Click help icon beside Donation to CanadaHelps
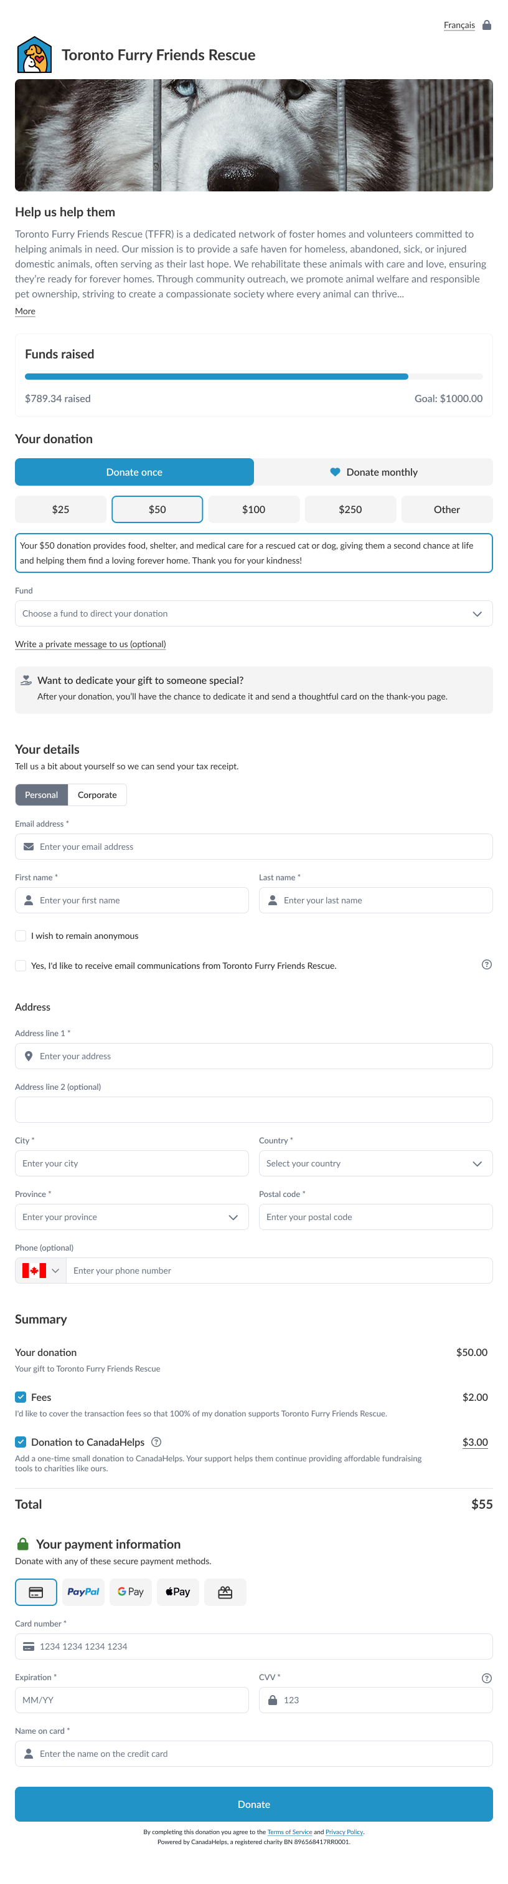 click(156, 1442)
